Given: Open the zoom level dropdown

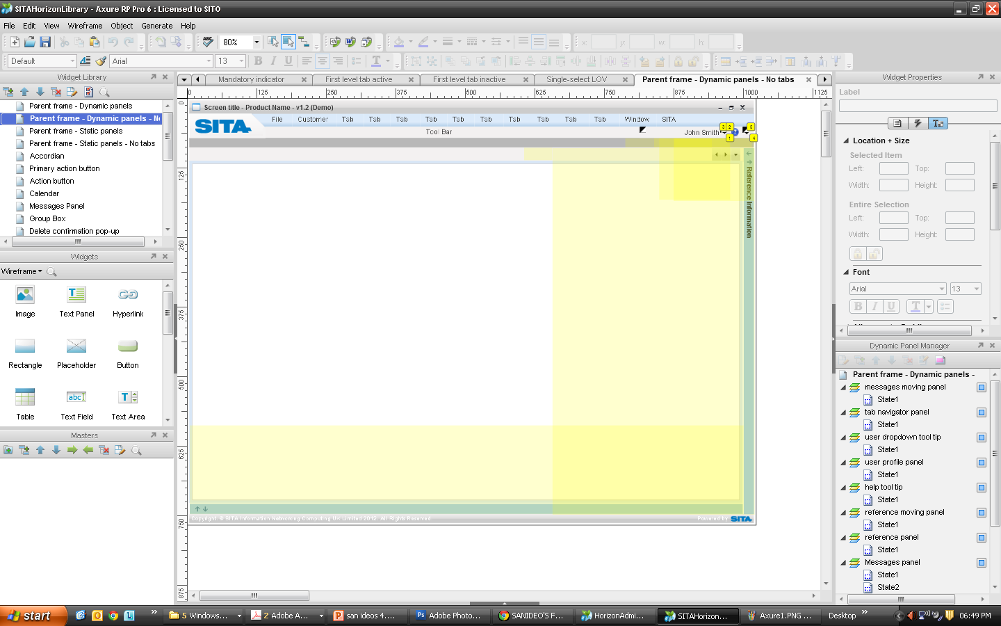Looking at the screenshot, I should tap(256, 42).
